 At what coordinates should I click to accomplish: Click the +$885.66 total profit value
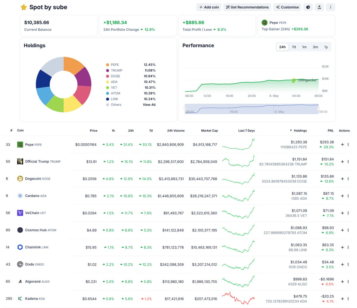click(193, 23)
